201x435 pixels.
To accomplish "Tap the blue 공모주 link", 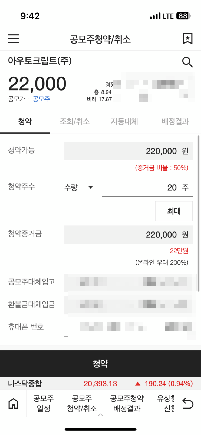I will pos(41,99).
